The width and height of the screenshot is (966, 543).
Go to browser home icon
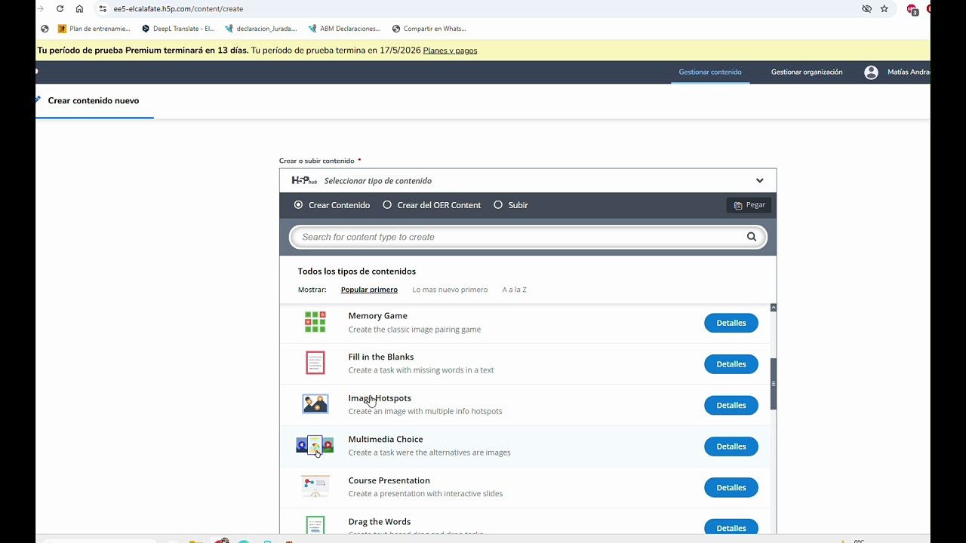pos(79,9)
